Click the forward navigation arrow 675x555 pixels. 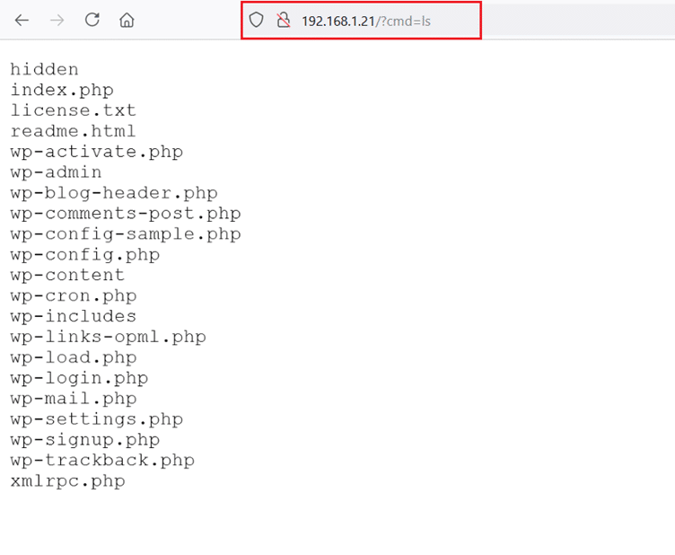57,20
